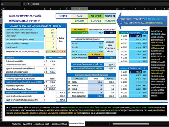Switch to the ActualizarValor sheet tab
Viewport: 169px width, 127px height.
pyautogui.click(x=16, y=124)
